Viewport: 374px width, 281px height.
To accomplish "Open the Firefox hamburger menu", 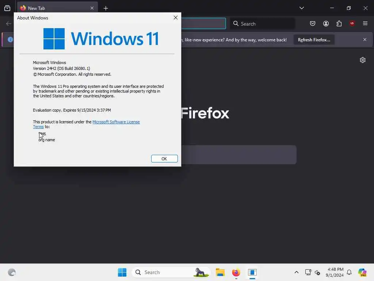I will click(x=365, y=23).
